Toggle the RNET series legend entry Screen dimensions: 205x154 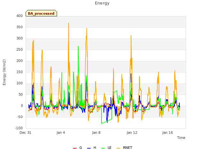(124, 148)
